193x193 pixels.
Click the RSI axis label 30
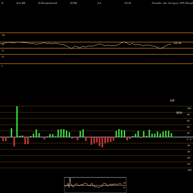pyautogui.click(x=3, y=57)
